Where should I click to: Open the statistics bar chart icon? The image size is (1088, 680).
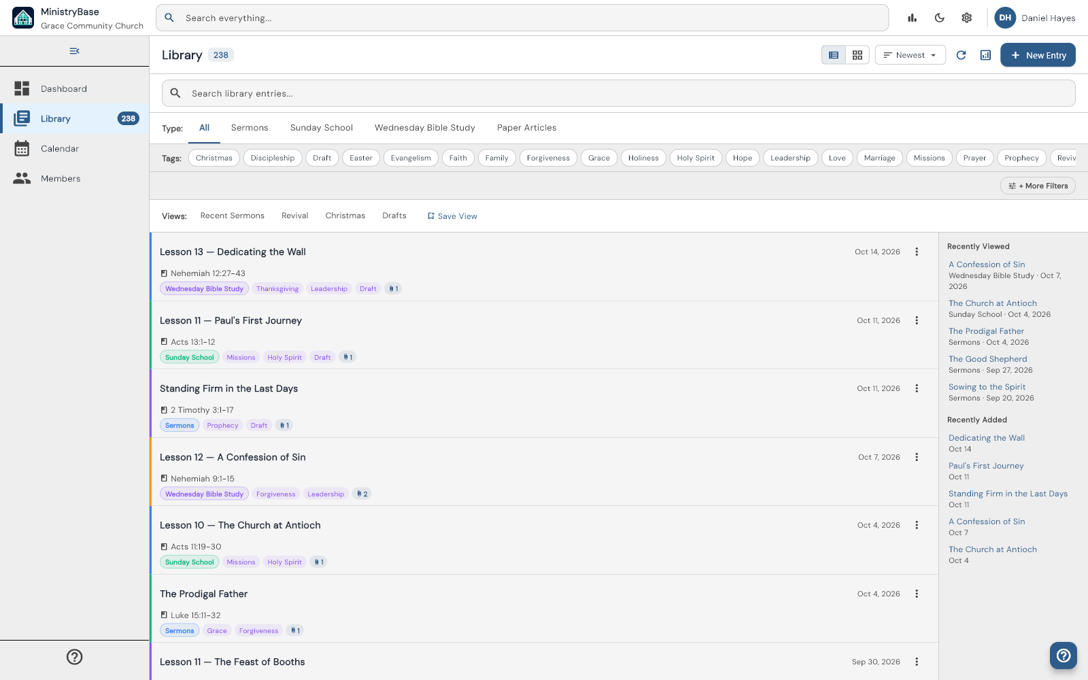913,18
